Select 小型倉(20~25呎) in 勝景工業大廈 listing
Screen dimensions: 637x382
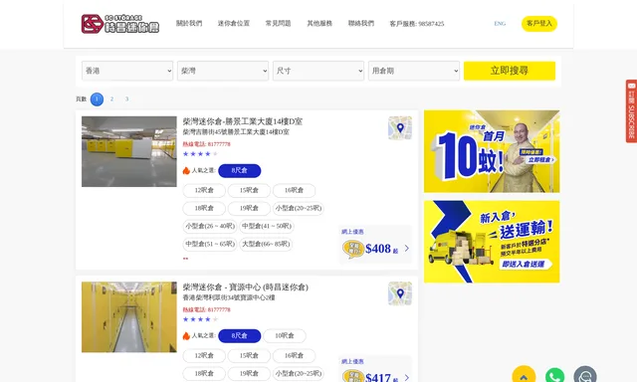point(299,208)
